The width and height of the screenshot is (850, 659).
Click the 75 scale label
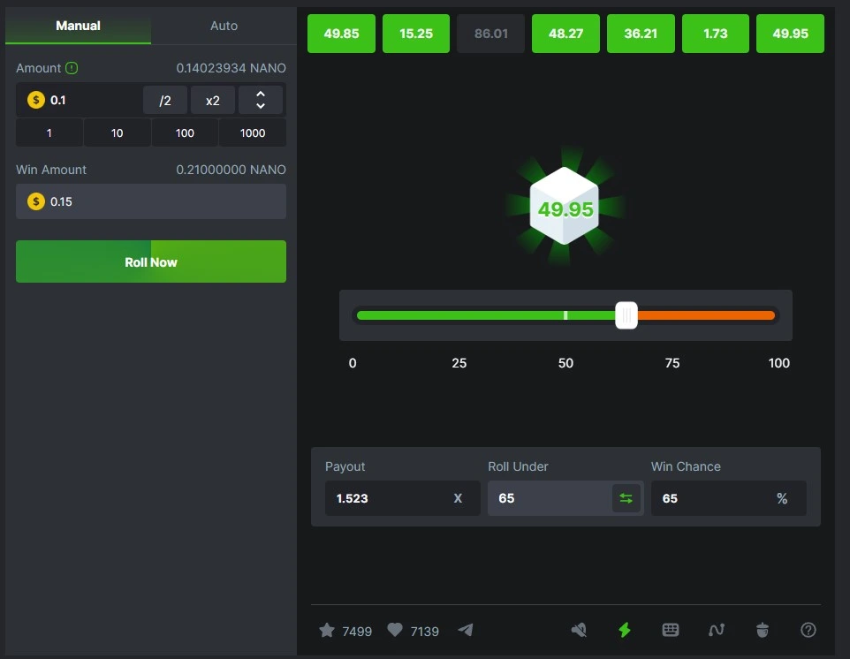(x=672, y=363)
